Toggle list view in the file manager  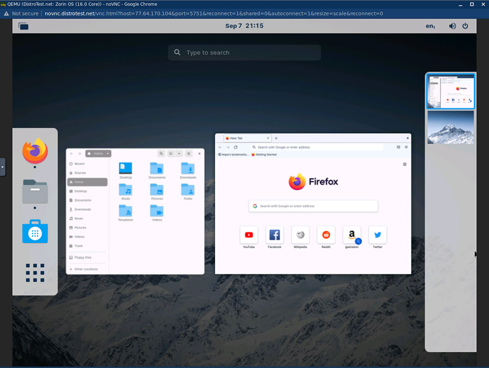[170, 153]
